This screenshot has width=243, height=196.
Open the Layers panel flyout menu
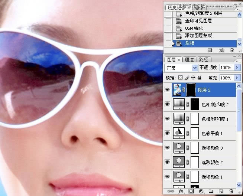(239, 61)
